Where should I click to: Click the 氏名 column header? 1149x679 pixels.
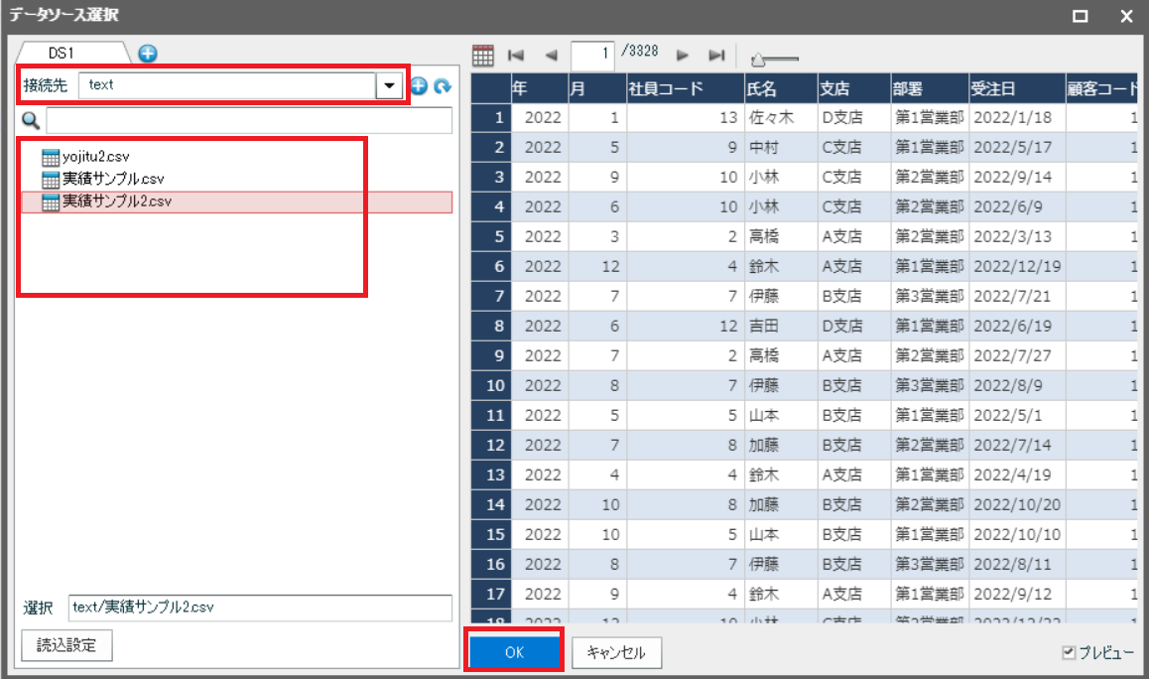tap(781, 88)
